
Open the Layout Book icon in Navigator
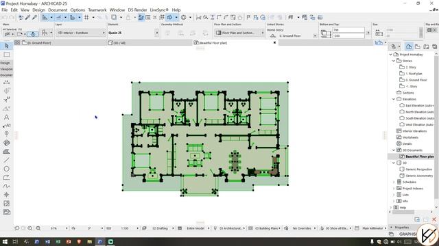[x=426, y=46]
